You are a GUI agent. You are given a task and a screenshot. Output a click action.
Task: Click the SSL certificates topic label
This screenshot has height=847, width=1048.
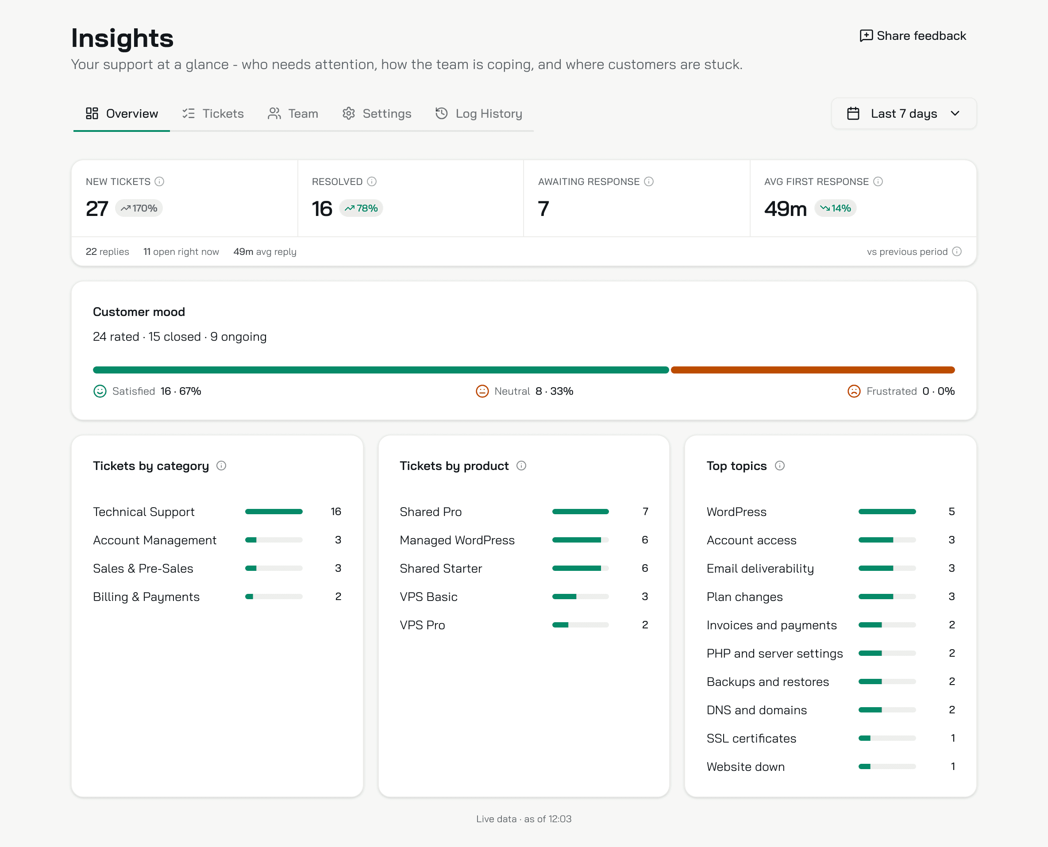coord(751,738)
